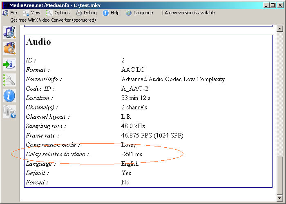Click the 'AAC LC' format value
The width and height of the screenshot is (286, 204).
point(133,70)
